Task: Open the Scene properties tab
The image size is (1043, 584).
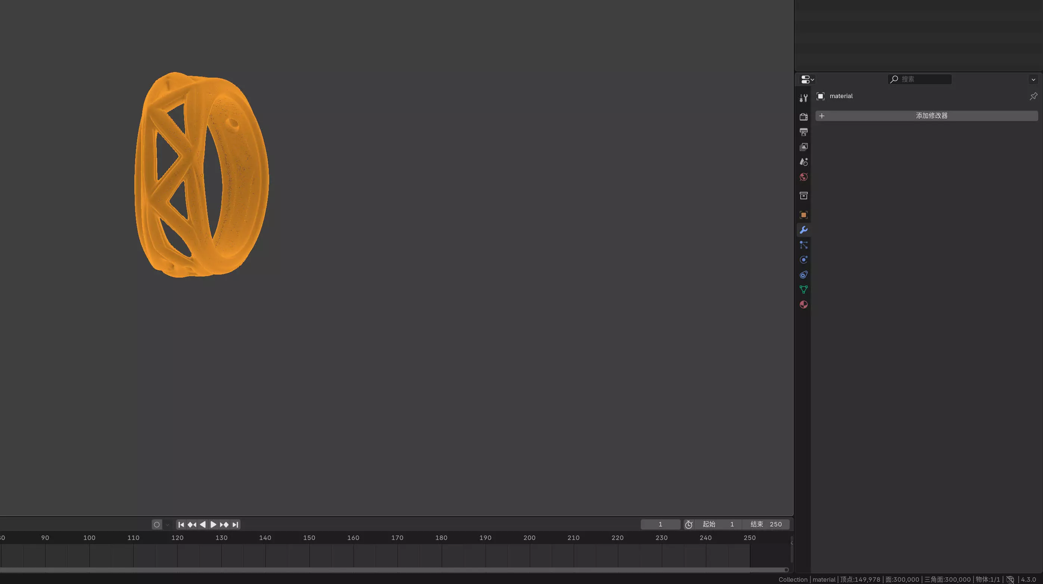Action: pos(804,162)
